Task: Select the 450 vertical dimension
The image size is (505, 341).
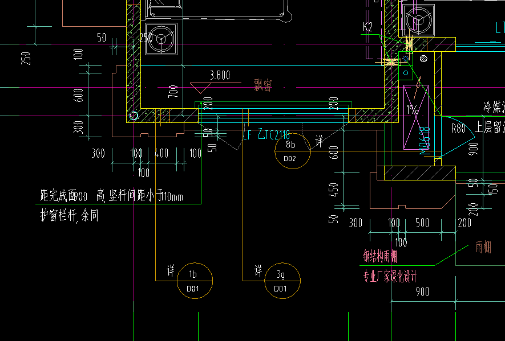Action: coord(333,190)
